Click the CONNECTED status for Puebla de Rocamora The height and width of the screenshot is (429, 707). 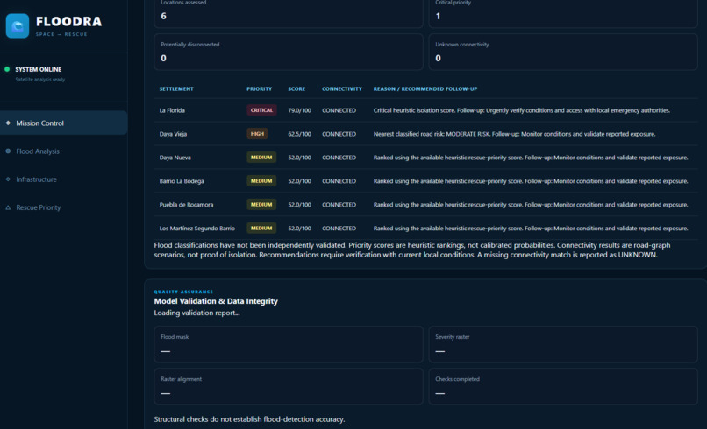click(x=339, y=205)
